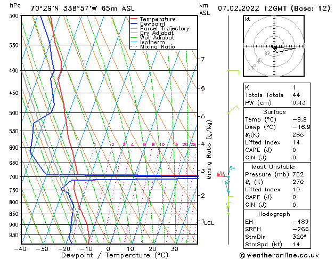
Task: Click the Dewpoint / Temperature (°C) axis title
Action: tap(115, 255)
